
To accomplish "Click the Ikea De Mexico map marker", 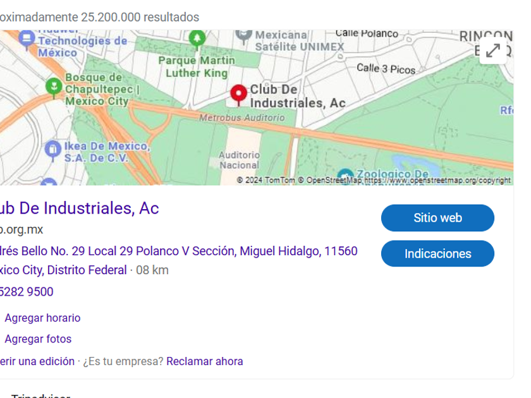I will click(x=52, y=150).
